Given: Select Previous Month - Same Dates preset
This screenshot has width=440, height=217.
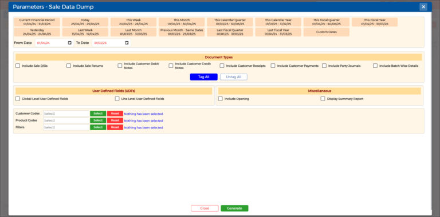Looking at the screenshot, I should click(x=182, y=32).
